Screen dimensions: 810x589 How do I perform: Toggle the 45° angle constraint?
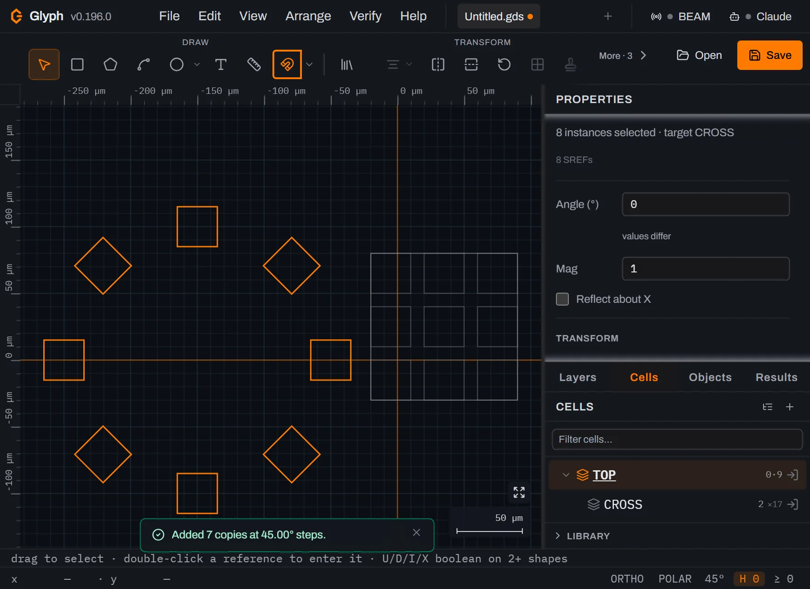tap(714, 579)
